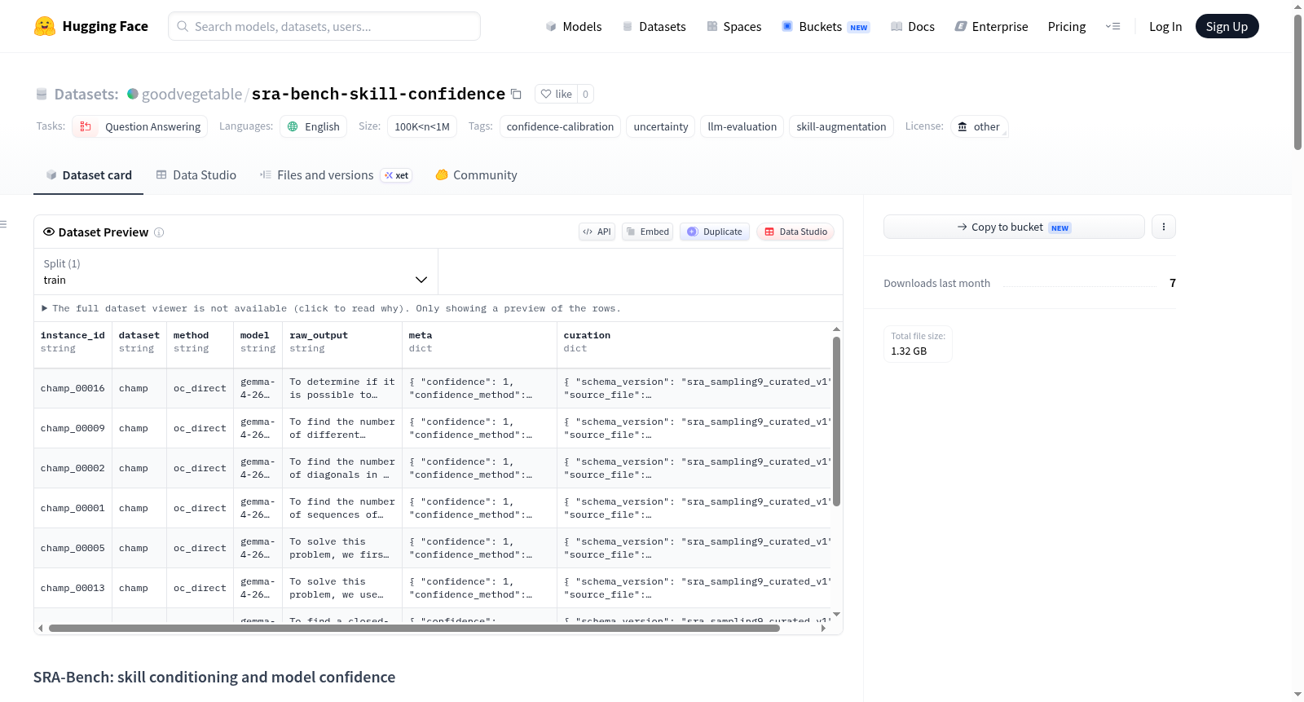This screenshot has height=702, width=1304.
Task: Select the champ_00013 cell
Action: point(73,588)
